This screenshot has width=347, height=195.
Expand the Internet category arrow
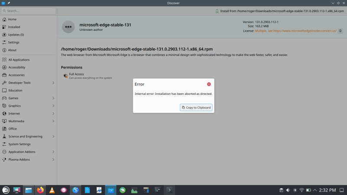pyautogui.click(x=53, y=114)
